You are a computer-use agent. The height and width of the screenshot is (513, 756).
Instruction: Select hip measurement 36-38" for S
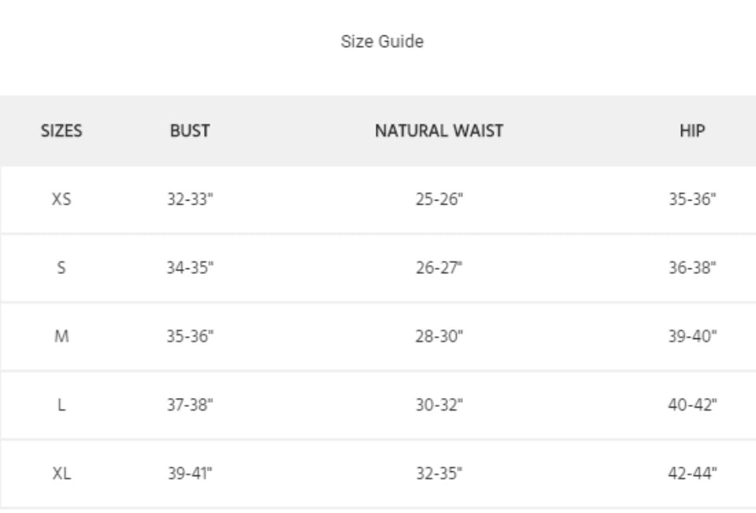click(x=692, y=268)
